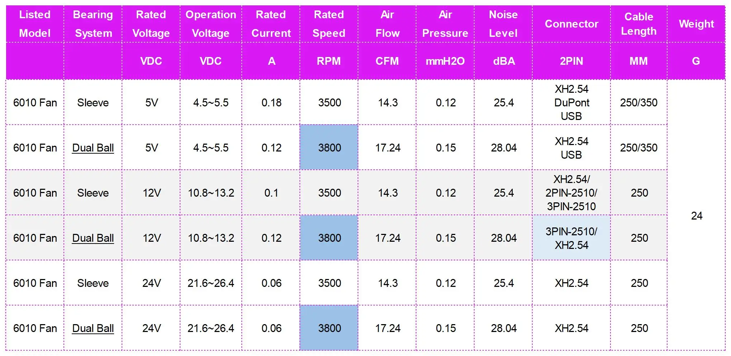
Task: Click the Cable Length column header
Action: point(638,24)
